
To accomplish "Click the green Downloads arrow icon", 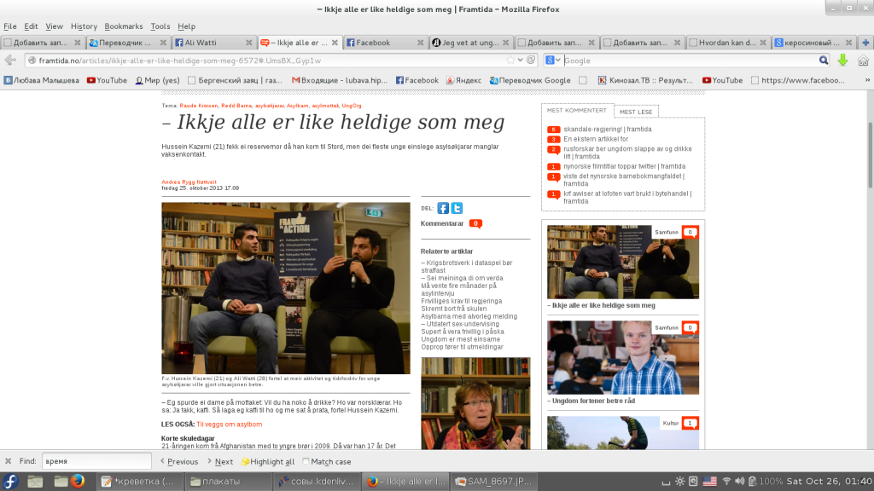I will [x=843, y=61].
